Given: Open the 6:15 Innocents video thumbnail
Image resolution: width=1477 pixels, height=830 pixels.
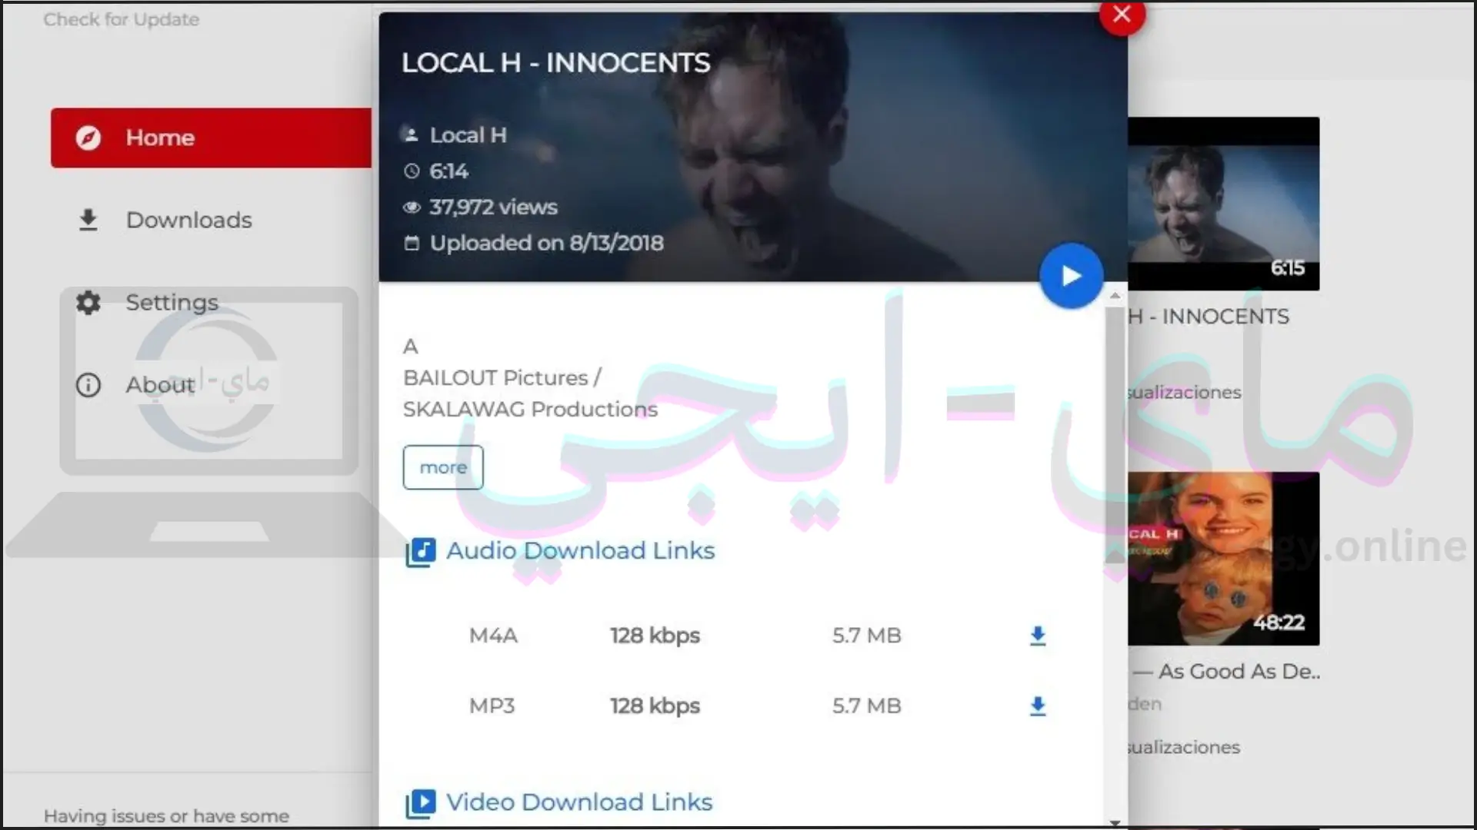Looking at the screenshot, I should [x=1223, y=204].
